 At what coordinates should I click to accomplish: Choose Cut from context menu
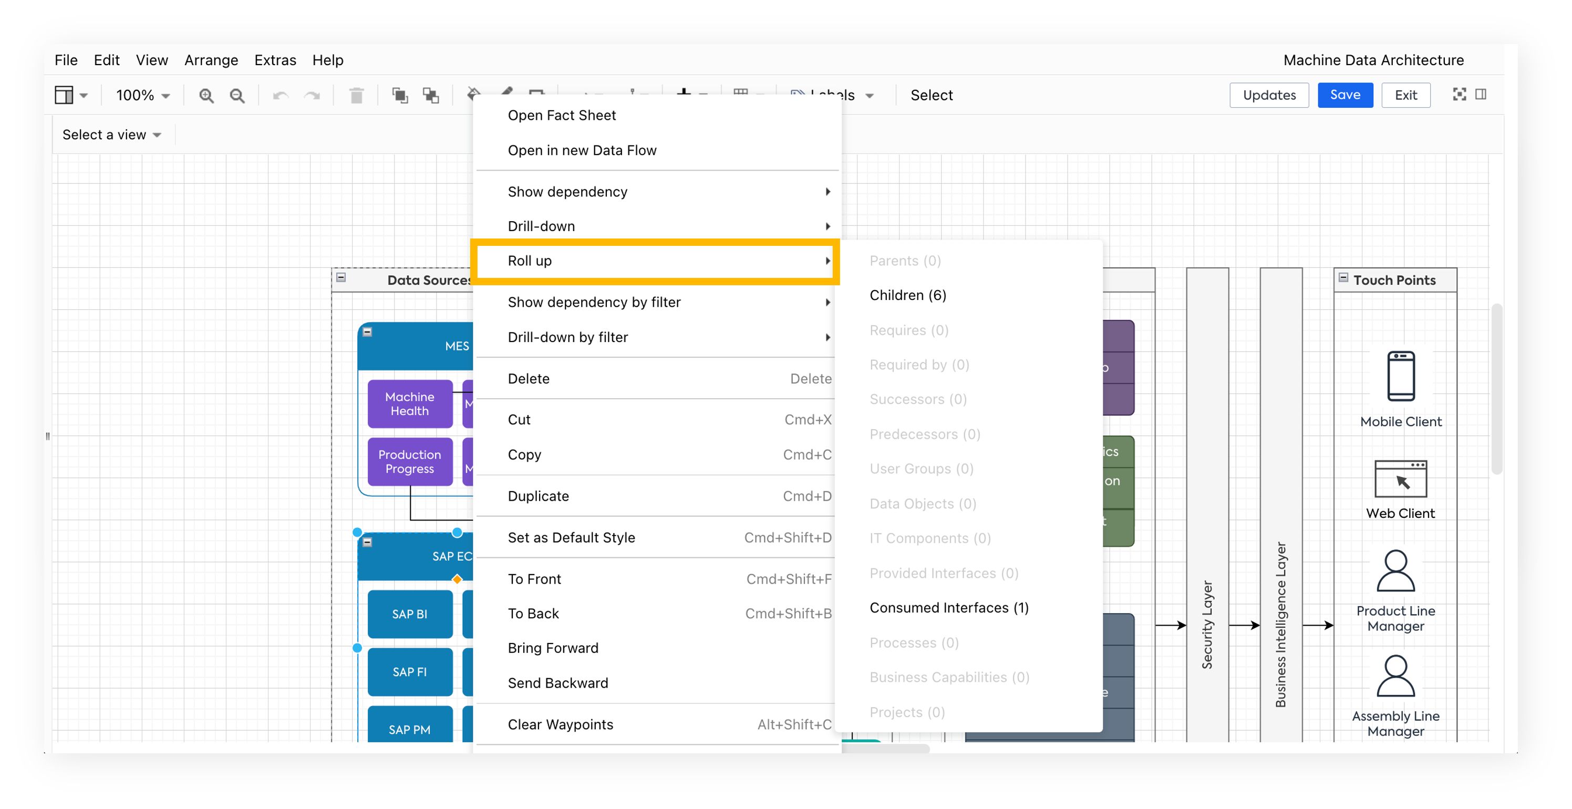point(657,420)
